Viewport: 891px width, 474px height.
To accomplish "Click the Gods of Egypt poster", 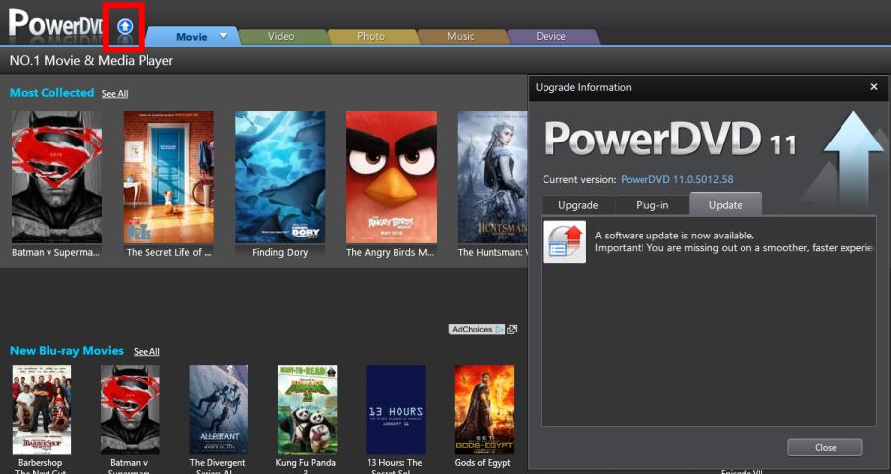I will (484, 409).
